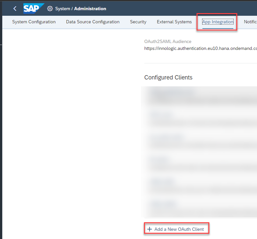Screen dimensions: 257x239
Task: Open the partially visible Notifications tab
Action: (250, 22)
